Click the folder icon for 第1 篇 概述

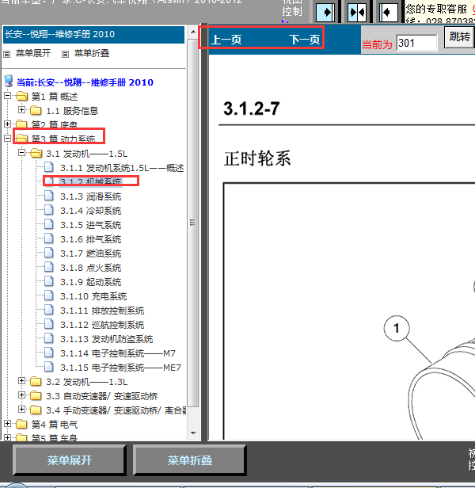pyautogui.click(x=22, y=96)
